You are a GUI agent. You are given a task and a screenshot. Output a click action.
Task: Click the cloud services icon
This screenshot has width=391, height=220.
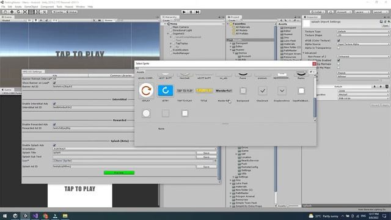click(x=331, y=12)
